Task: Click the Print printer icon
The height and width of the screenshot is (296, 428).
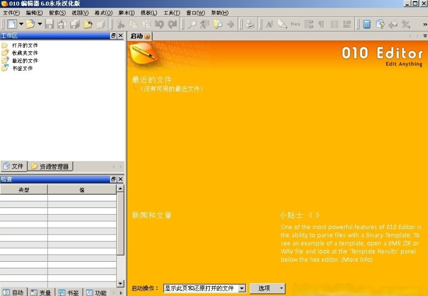Action: tap(250, 24)
